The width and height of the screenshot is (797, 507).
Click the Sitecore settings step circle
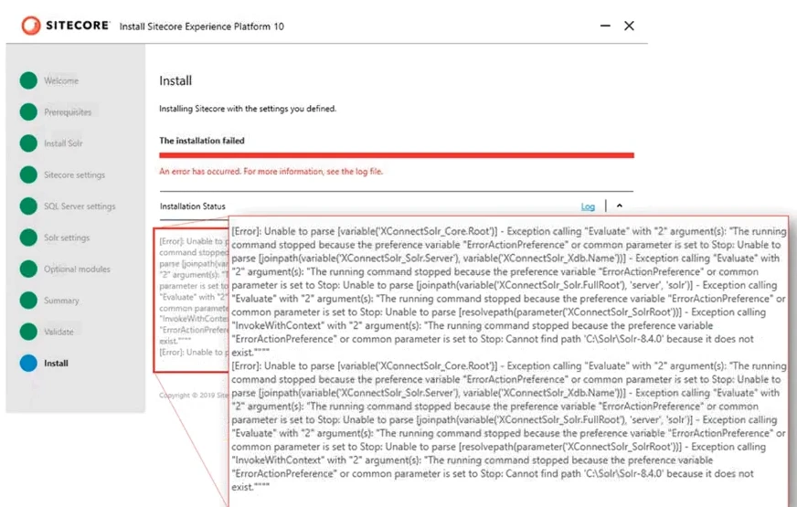pos(28,174)
